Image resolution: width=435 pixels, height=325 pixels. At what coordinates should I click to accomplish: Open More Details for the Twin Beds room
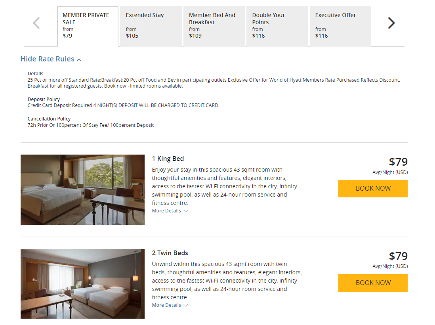click(x=166, y=305)
